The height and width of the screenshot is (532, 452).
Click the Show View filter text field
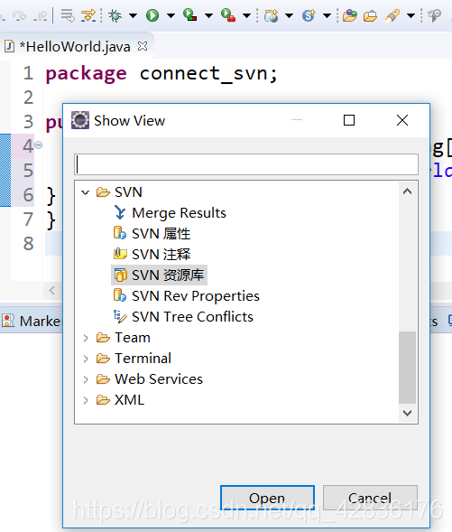coord(246,164)
